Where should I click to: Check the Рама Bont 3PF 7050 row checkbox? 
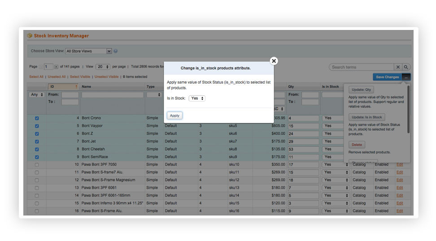pos(37,165)
